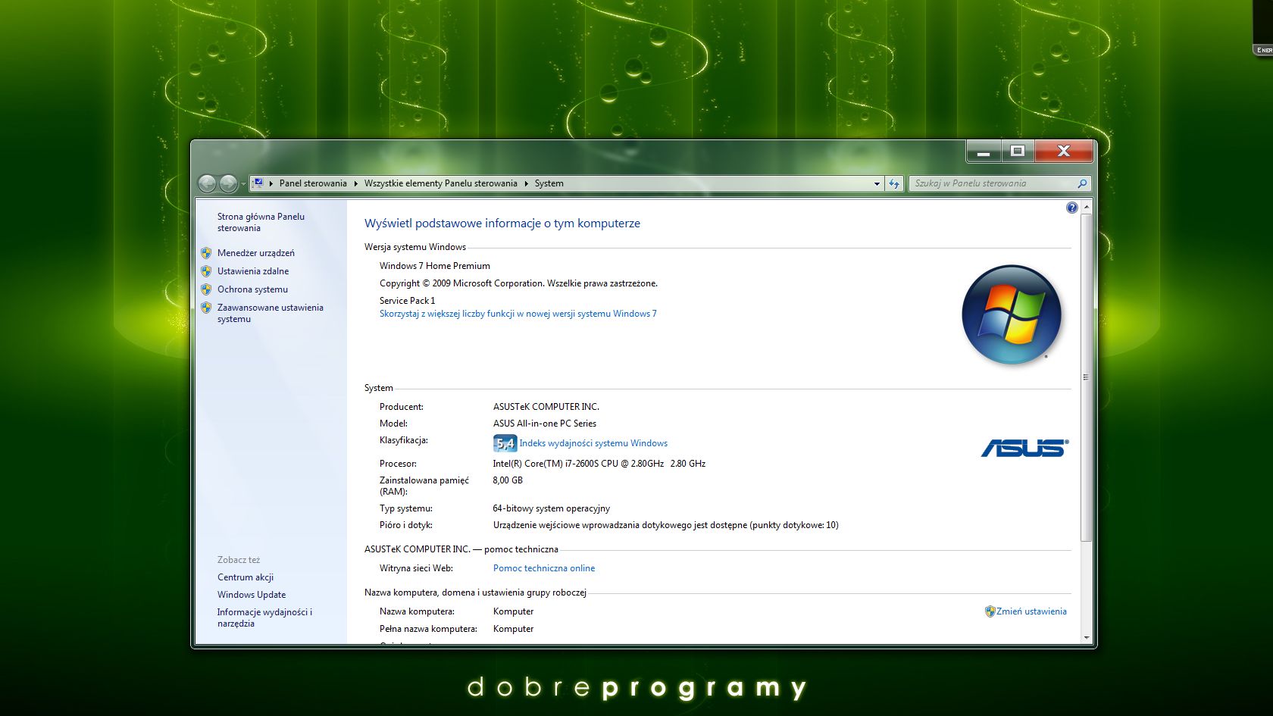
Task: Follow the Skorzystaj z większej liczby funkcji link
Action: click(x=518, y=314)
